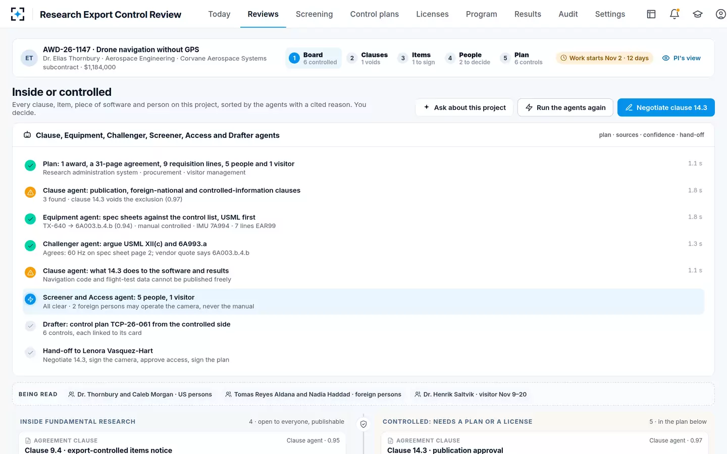The image size is (727, 454).
Task: Open the notifications bell
Action: pyautogui.click(x=674, y=14)
